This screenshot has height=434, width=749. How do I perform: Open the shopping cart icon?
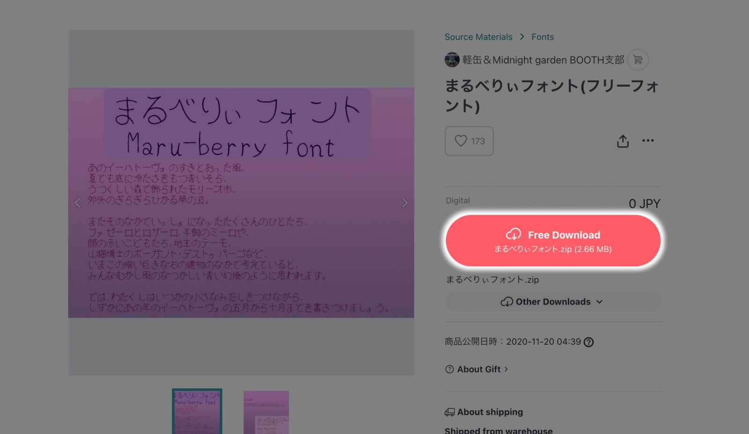(x=638, y=60)
